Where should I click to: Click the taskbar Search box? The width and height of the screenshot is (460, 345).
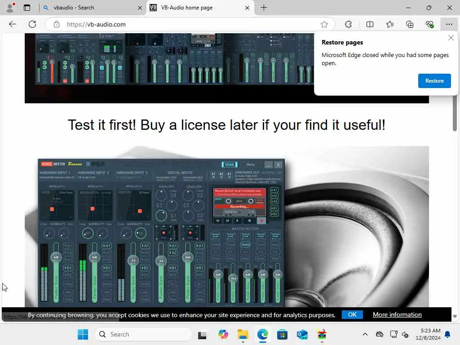pos(143,334)
